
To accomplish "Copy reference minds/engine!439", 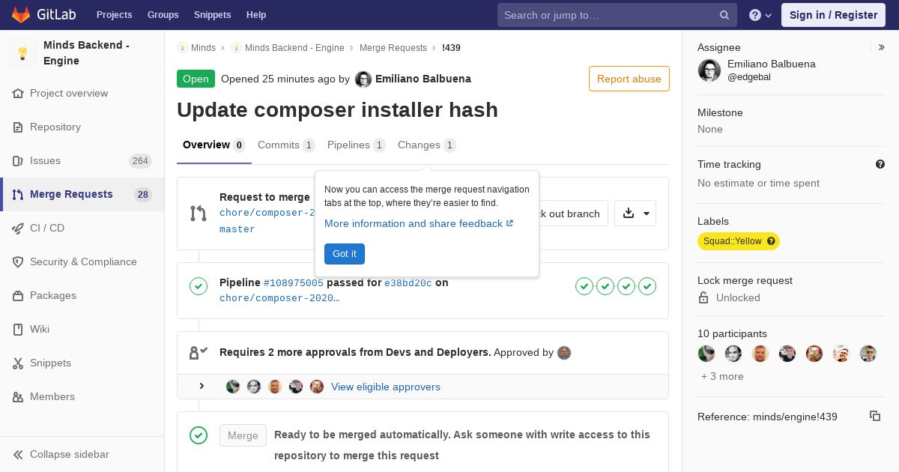I will (875, 416).
